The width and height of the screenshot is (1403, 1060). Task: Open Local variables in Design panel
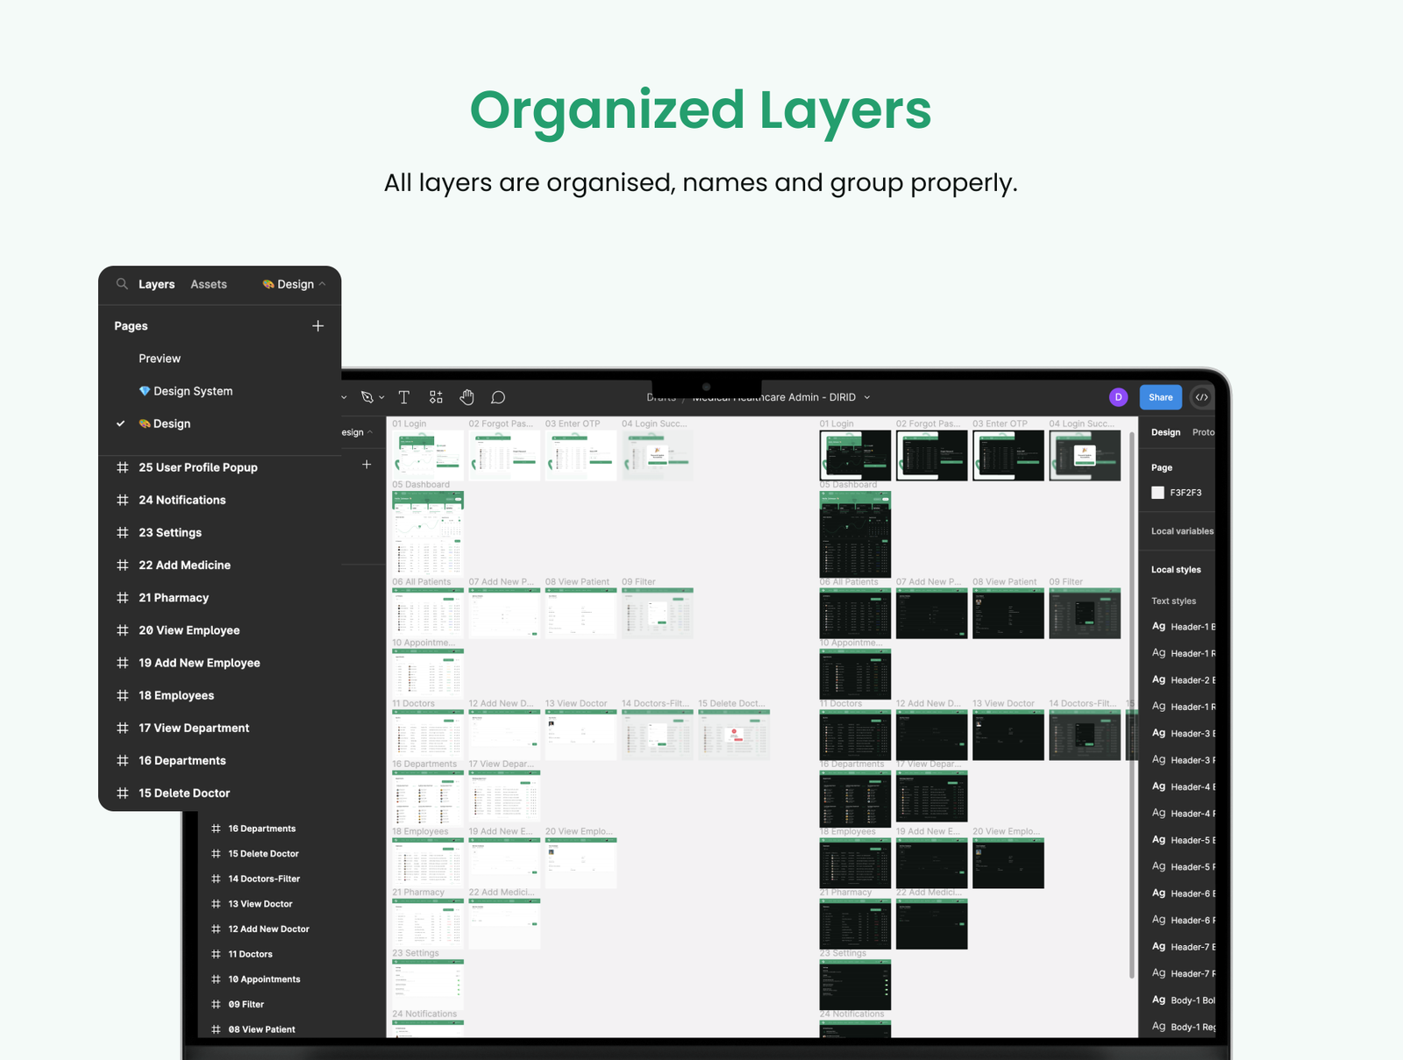click(1182, 531)
